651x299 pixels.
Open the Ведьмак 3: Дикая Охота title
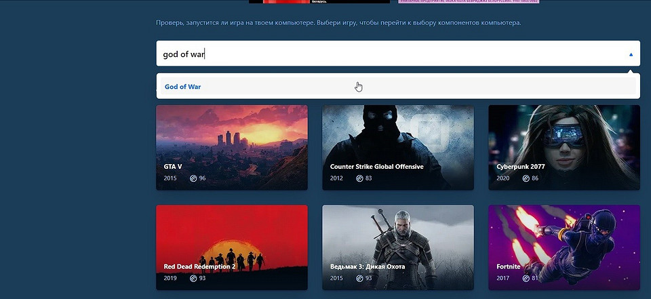367,266
